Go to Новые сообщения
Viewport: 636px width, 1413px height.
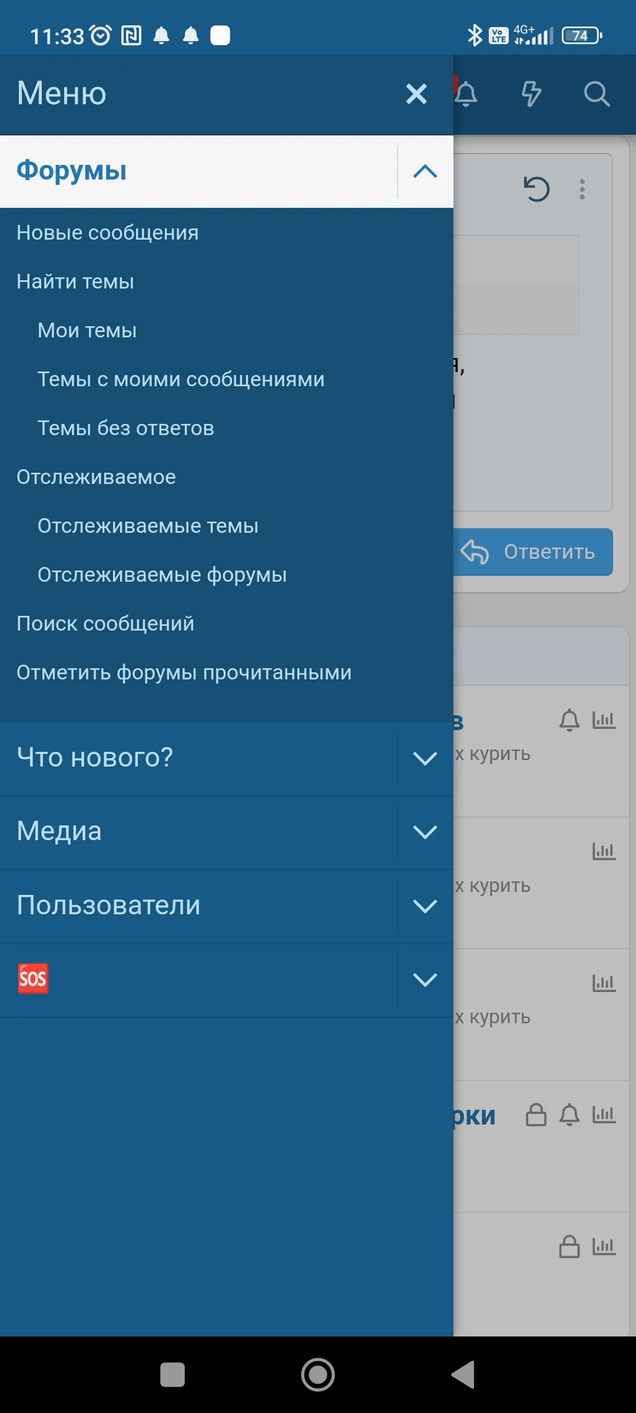coord(108,233)
